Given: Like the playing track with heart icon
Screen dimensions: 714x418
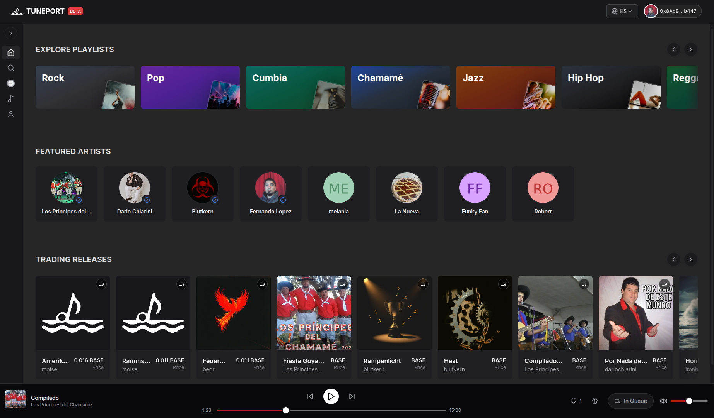Looking at the screenshot, I should pos(574,401).
